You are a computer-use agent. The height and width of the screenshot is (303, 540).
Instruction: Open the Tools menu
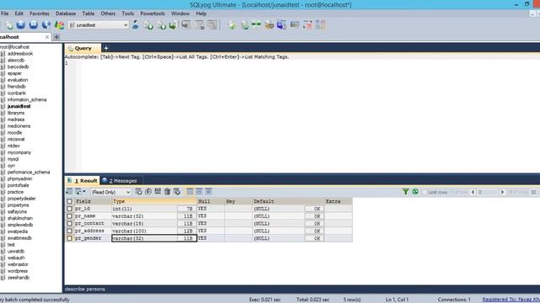tap(127, 13)
